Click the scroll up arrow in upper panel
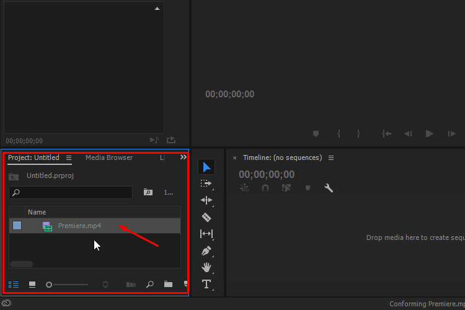This screenshot has width=465, height=310. pyautogui.click(x=157, y=9)
